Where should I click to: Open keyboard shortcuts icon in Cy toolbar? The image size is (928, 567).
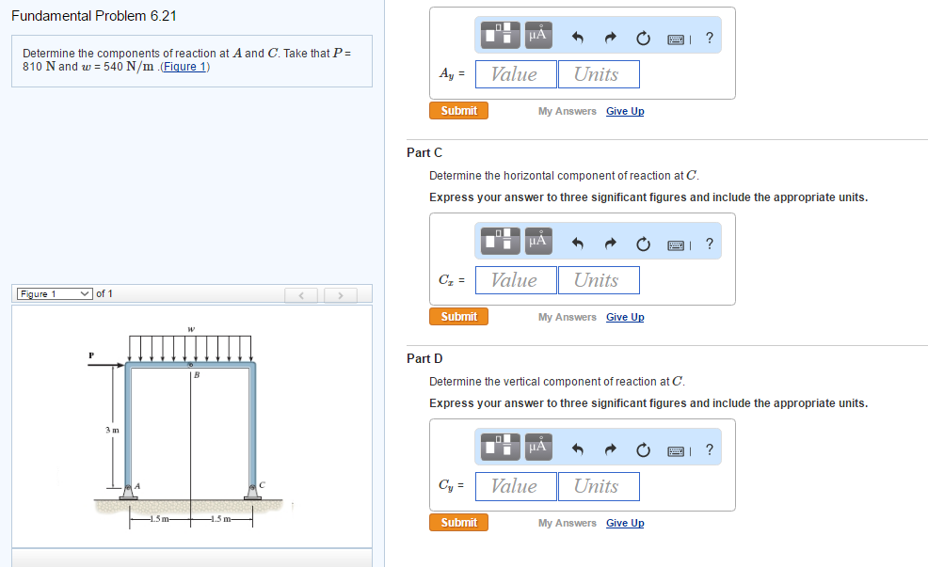[x=676, y=449]
